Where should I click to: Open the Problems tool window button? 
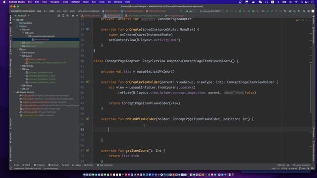pyautogui.click(x=40, y=165)
